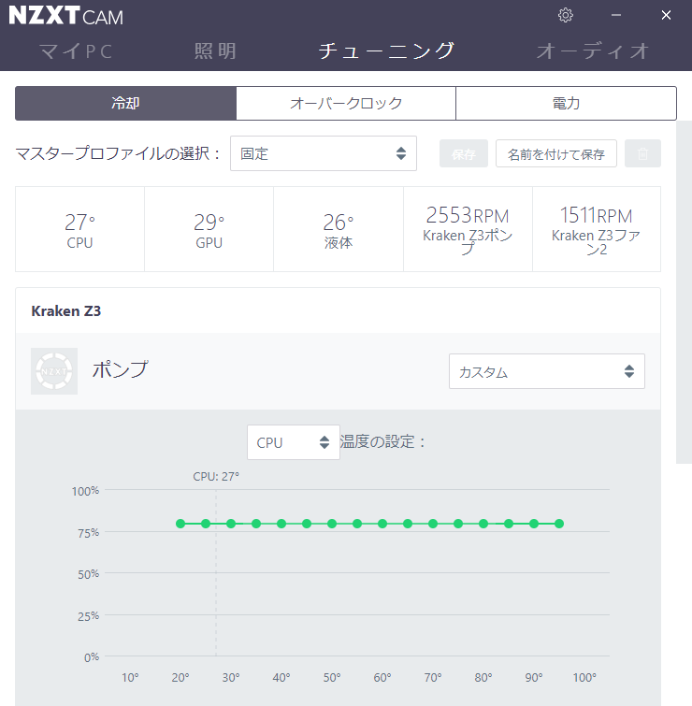
Task: Open the 電力 sub-tab
Action: click(566, 103)
